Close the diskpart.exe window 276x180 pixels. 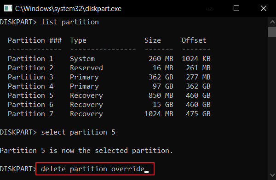pyautogui.click(x=263, y=8)
